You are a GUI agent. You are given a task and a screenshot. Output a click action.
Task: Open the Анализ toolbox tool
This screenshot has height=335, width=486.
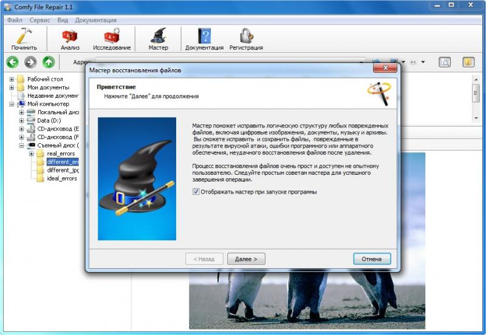coord(70,36)
